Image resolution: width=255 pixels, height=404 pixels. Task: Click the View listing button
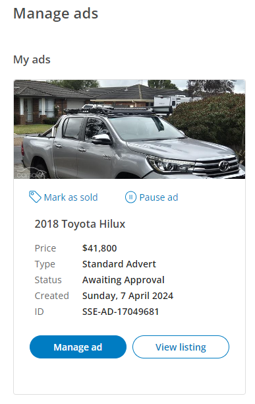point(181,347)
